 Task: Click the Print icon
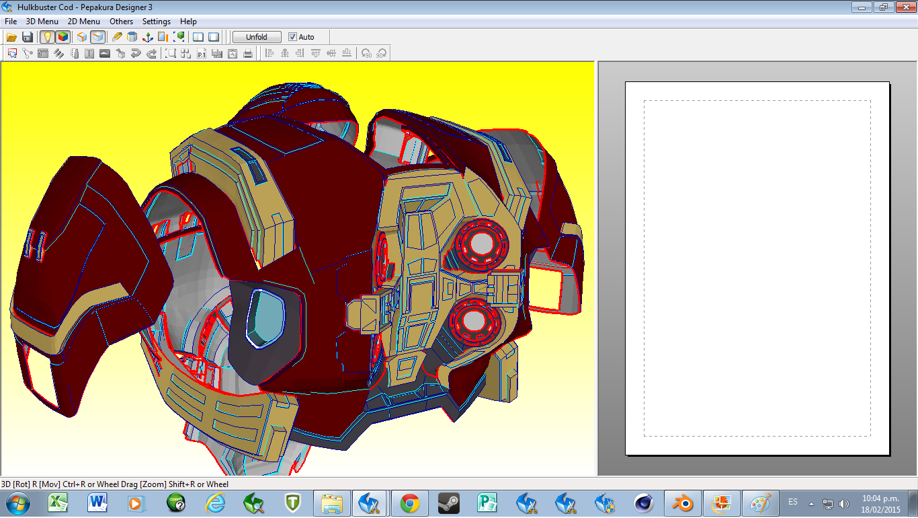(248, 53)
